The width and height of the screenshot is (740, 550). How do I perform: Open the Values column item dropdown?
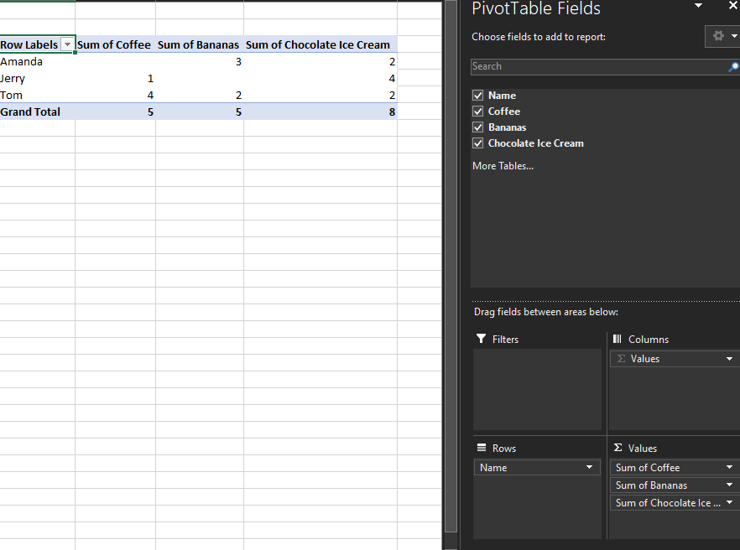pyautogui.click(x=730, y=359)
